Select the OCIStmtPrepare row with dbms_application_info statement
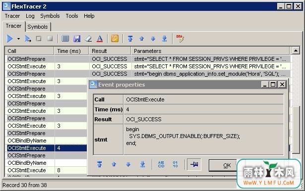Viewport: 305px width, 191px height. tap(149, 74)
